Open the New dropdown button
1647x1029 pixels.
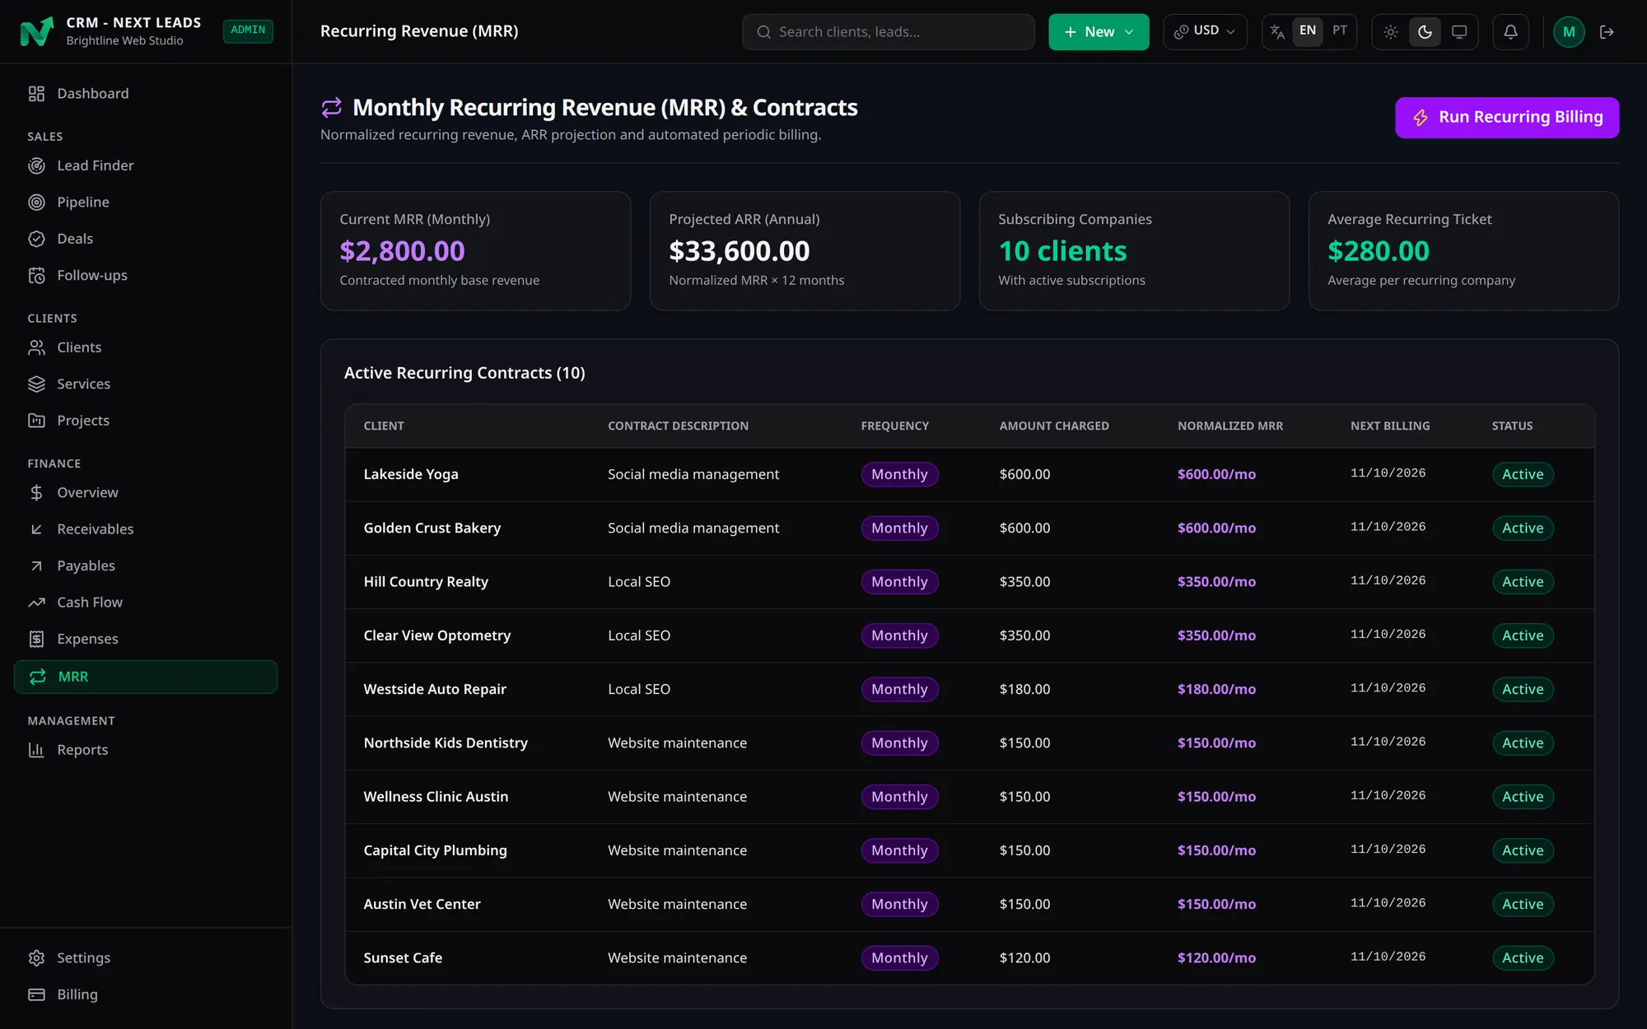point(1099,31)
